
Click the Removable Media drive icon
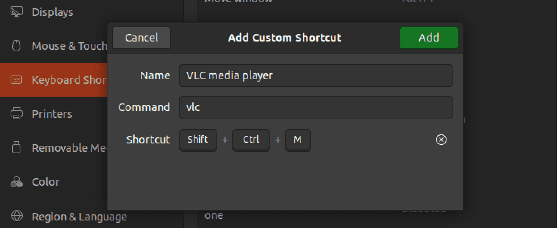click(16, 148)
